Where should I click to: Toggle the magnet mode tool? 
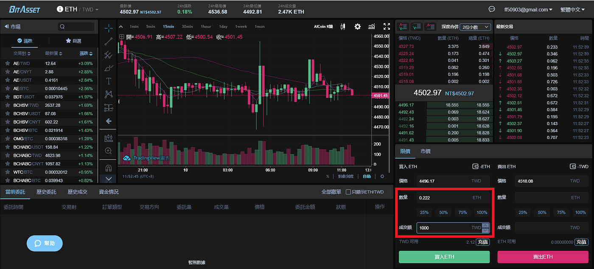109,168
